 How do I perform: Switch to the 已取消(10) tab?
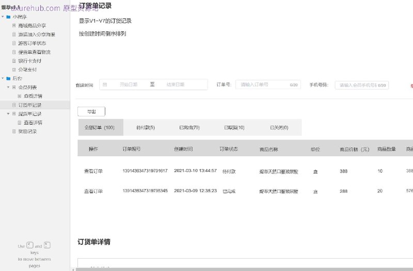click(x=234, y=127)
